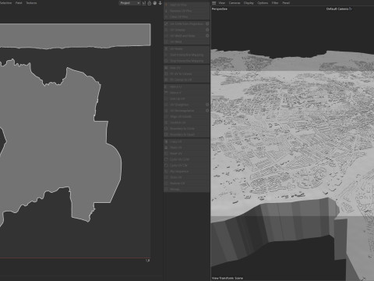Run the Cycle UV CW command
The width and height of the screenshot is (374, 281).
(187, 165)
